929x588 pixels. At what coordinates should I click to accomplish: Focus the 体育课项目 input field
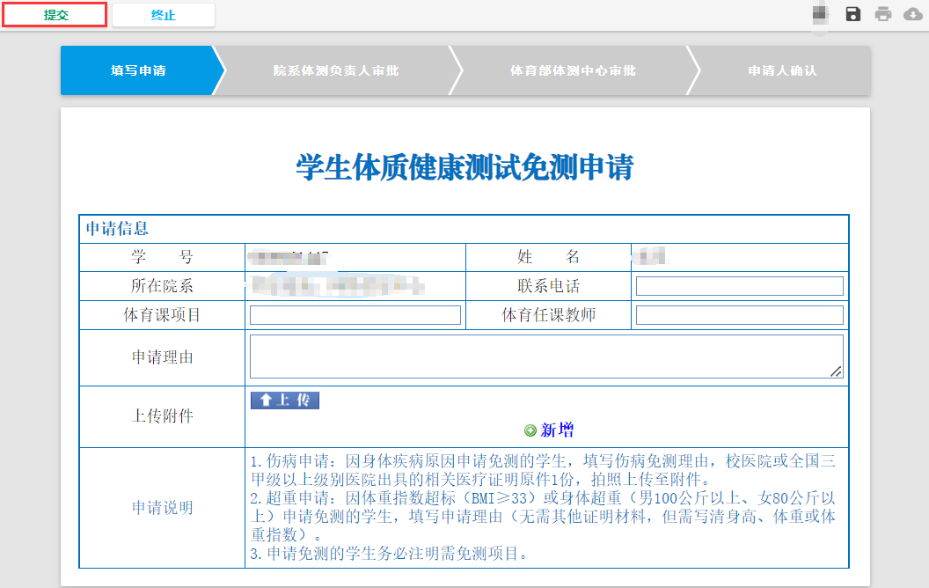click(355, 315)
